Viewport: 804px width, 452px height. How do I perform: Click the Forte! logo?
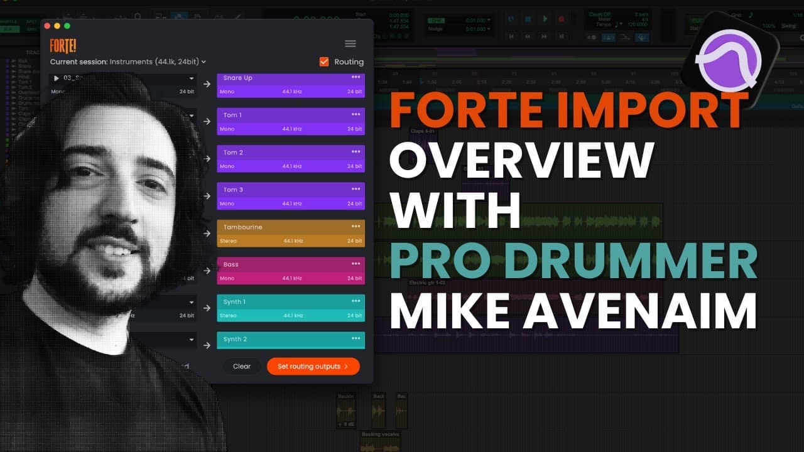(63, 45)
